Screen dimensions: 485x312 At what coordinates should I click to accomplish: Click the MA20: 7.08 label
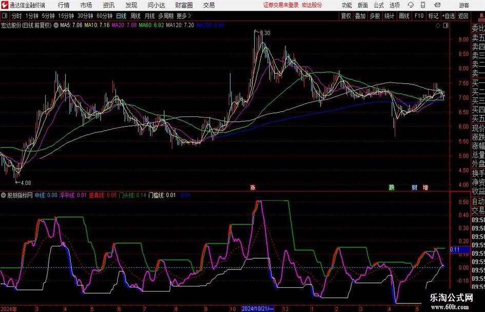124,25
